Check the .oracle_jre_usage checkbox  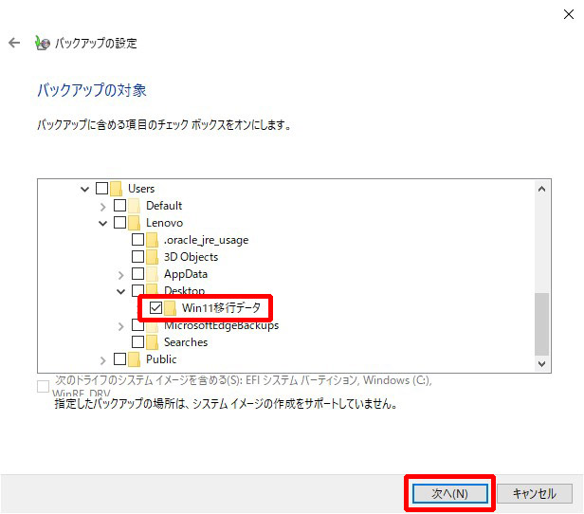coord(137,240)
